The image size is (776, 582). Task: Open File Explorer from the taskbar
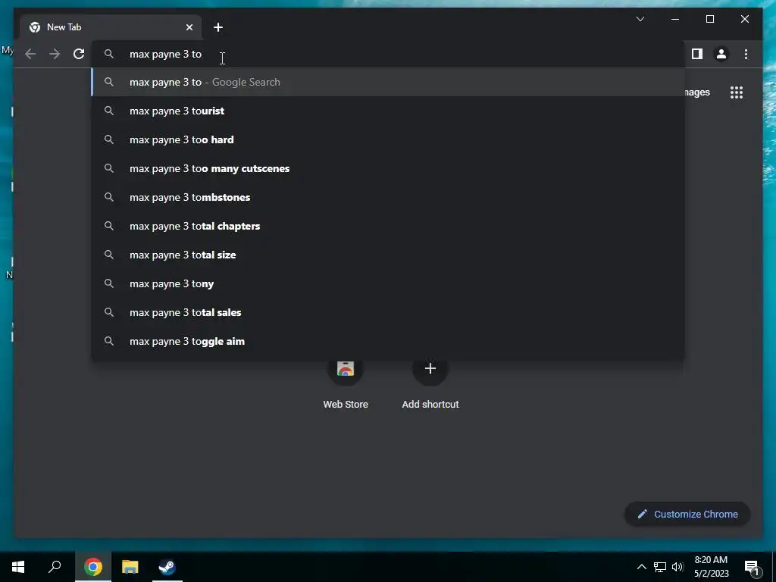pos(130,567)
